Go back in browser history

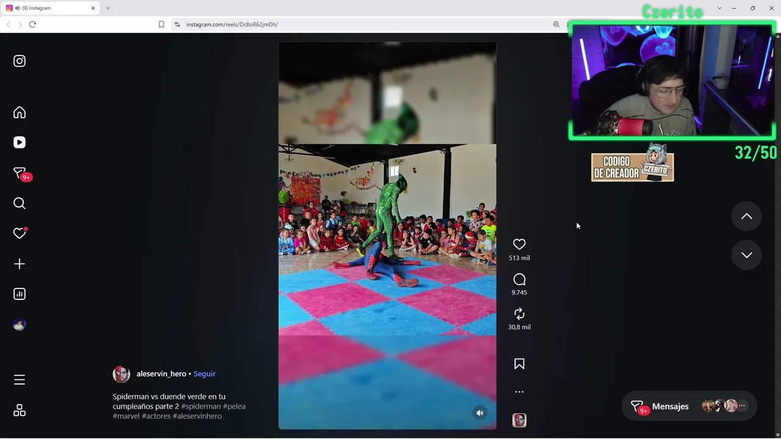(x=8, y=24)
